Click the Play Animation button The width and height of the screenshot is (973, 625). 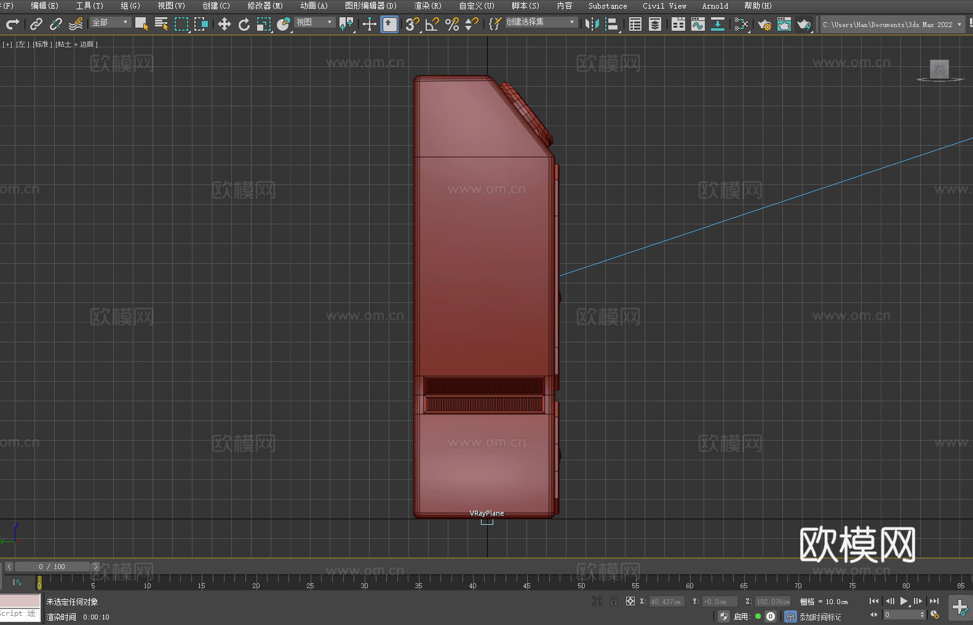903,601
